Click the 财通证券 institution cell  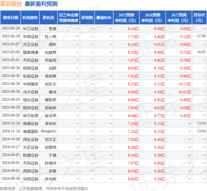[31, 155]
